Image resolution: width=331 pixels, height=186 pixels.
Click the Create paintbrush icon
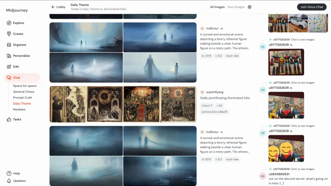(x=9, y=34)
